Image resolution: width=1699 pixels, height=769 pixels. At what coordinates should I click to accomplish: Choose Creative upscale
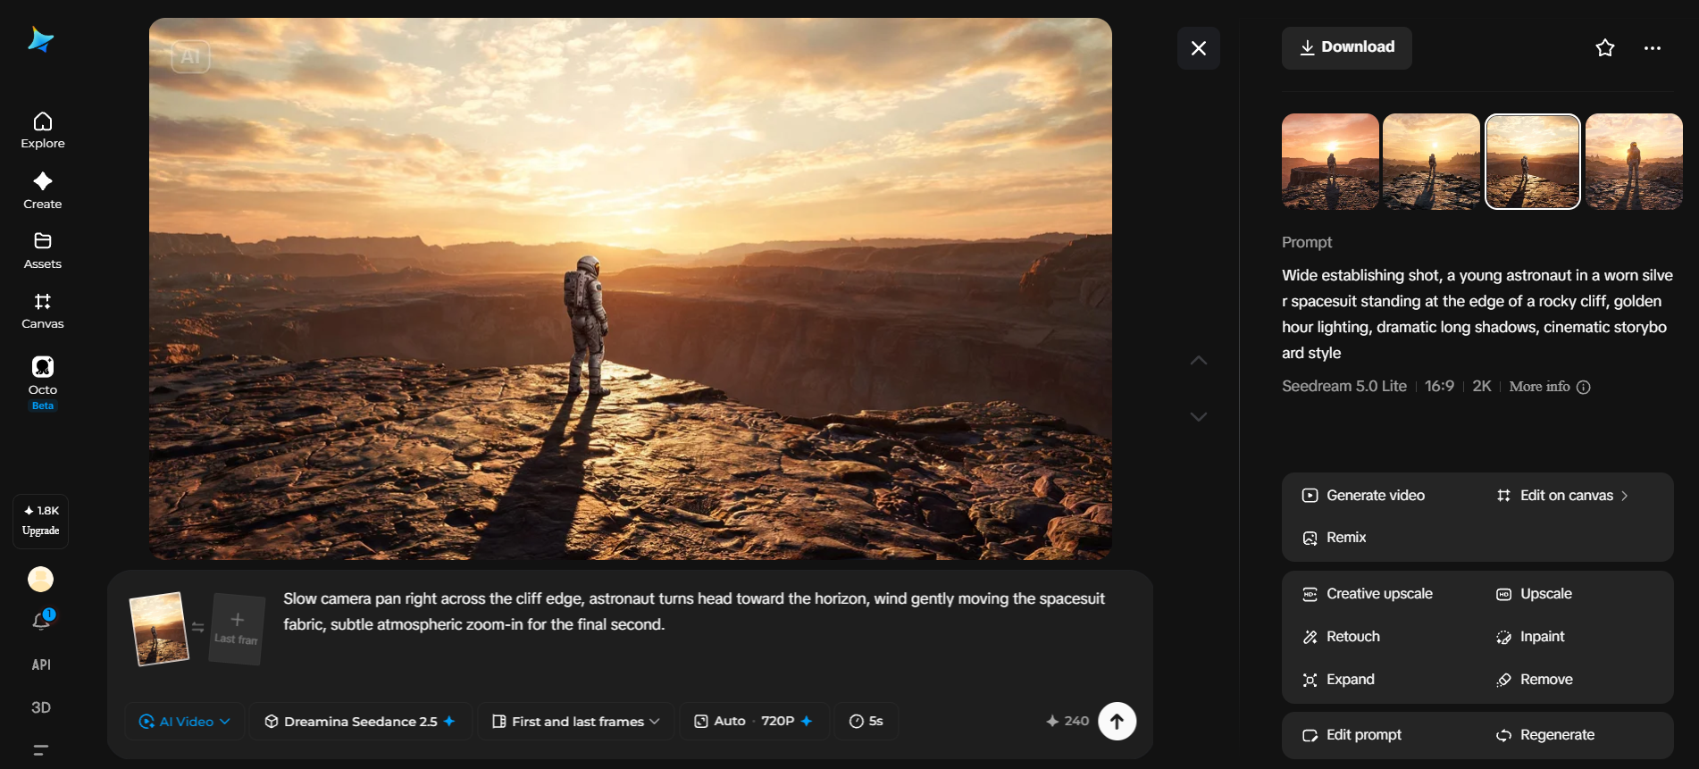1368,594
